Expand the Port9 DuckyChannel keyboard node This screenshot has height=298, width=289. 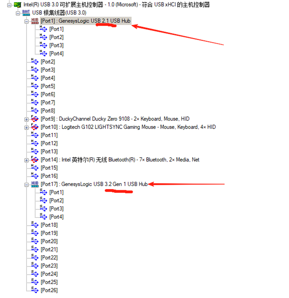pos(26,119)
